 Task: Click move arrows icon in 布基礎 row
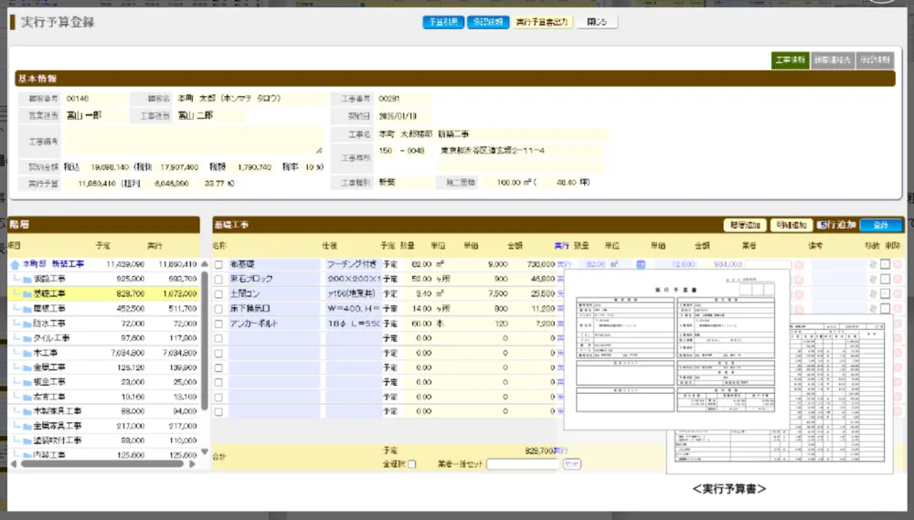coord(873,265)
